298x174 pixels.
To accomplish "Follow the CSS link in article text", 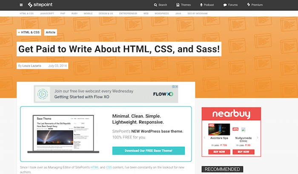I will pyautogui.click(x=109, y=167).
